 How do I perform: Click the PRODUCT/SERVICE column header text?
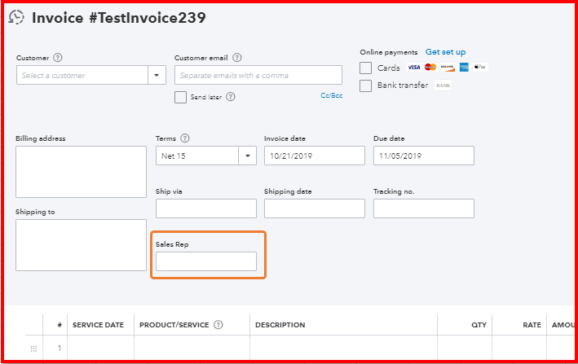(x=174, y=325)
